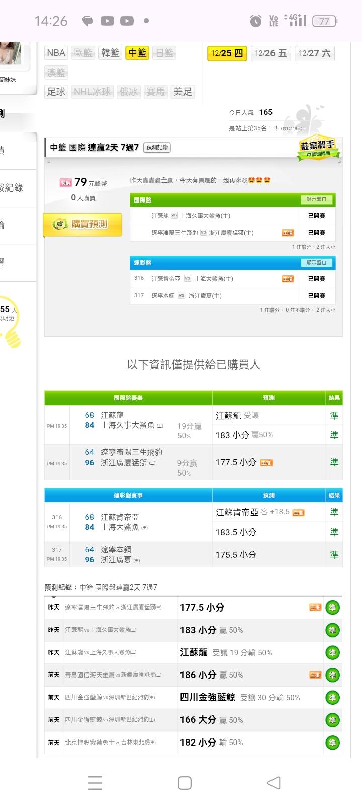The height and width of the screenshot is (808, 362).
Task: Select the 澳籃 league tab
Action: (x=56, y=73)
